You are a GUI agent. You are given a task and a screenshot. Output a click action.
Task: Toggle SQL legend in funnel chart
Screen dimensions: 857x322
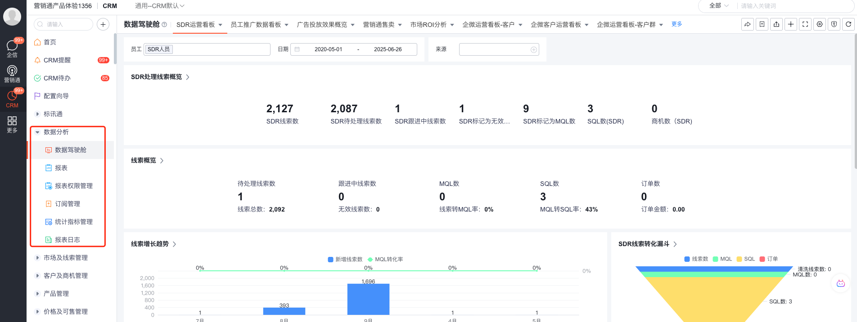click(746, 259)
